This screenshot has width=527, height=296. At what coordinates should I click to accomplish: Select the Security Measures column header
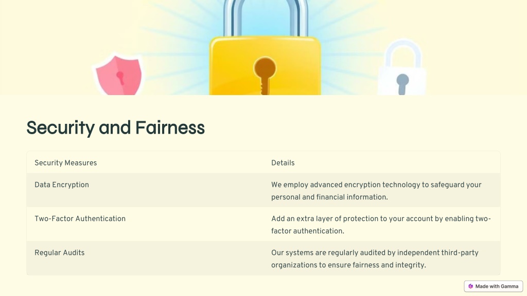pos(65,163)
